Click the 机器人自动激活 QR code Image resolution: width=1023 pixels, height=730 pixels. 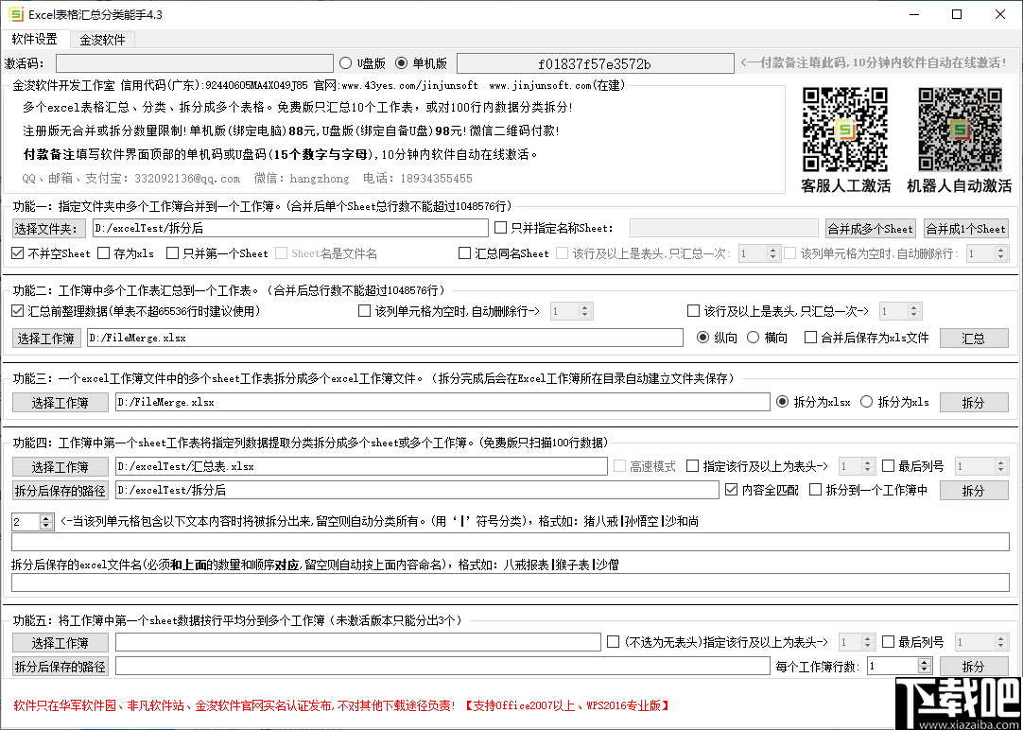point(960,128)
